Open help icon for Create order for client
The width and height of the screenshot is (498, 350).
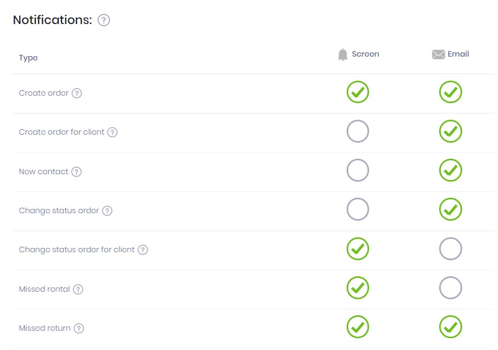tap(112, 132)
